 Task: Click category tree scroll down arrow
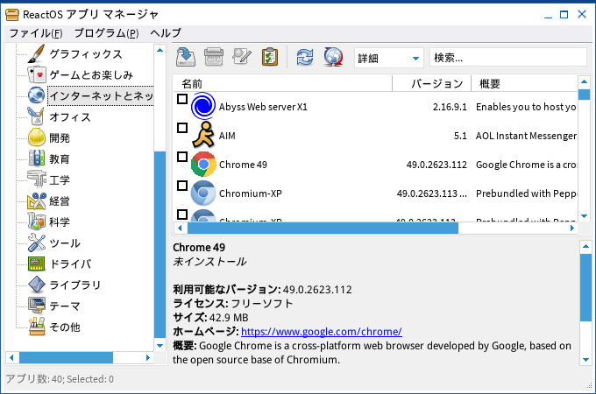click(x=160, y=346)
